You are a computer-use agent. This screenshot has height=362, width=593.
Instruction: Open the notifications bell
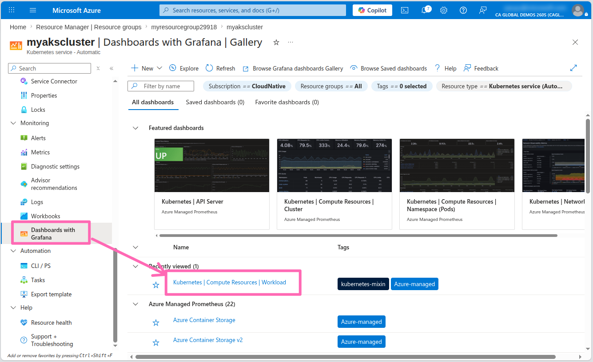(425, 10)
